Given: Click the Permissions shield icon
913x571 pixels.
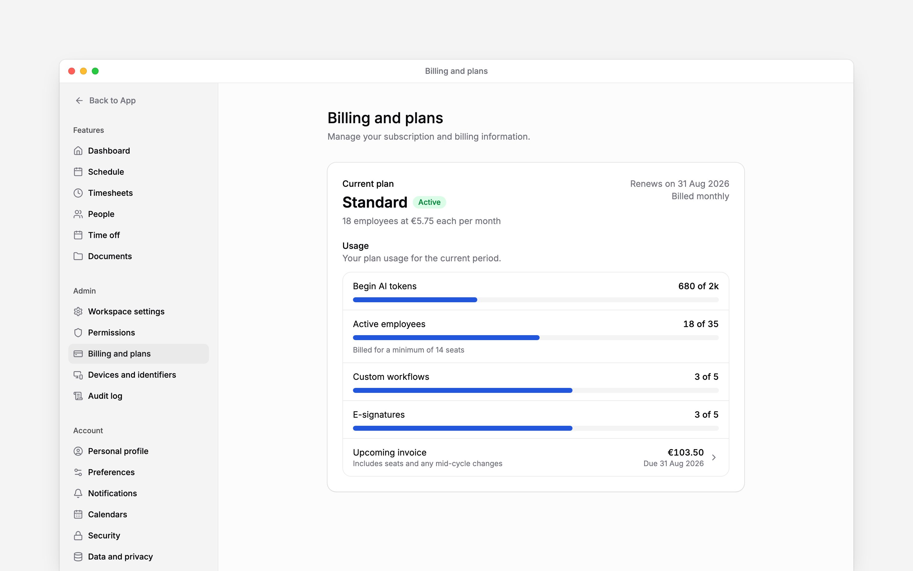Looking at the screenshot, I should 78,333.
